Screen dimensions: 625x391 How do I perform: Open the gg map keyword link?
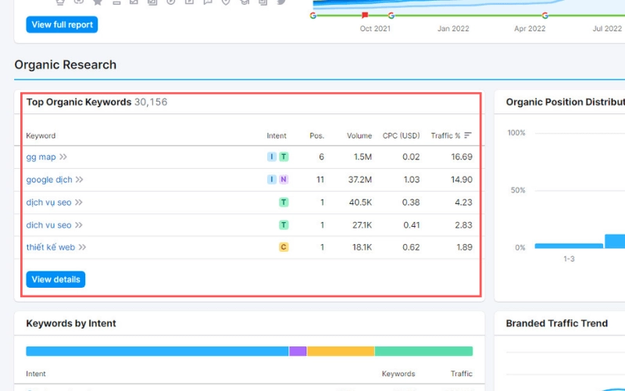41,157
